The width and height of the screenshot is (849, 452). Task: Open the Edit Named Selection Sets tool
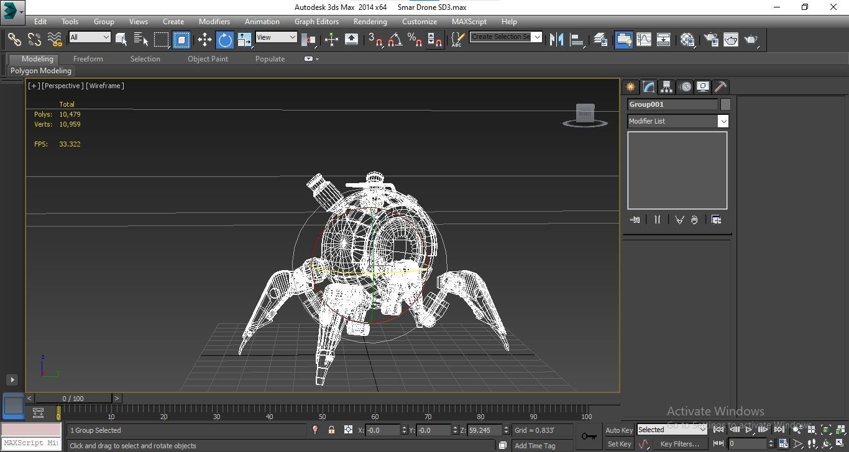(457, 39)
